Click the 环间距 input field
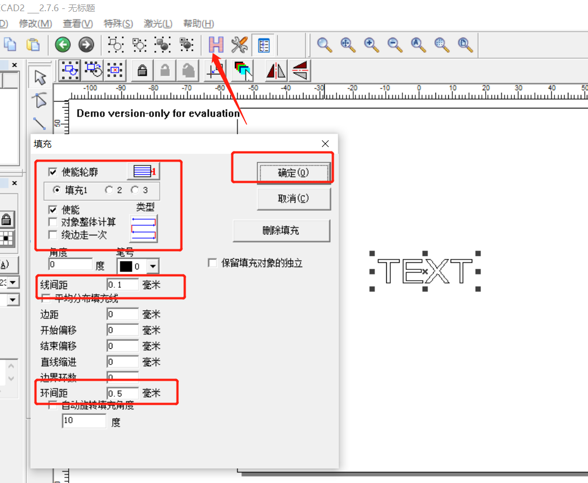 pos(122,394)
